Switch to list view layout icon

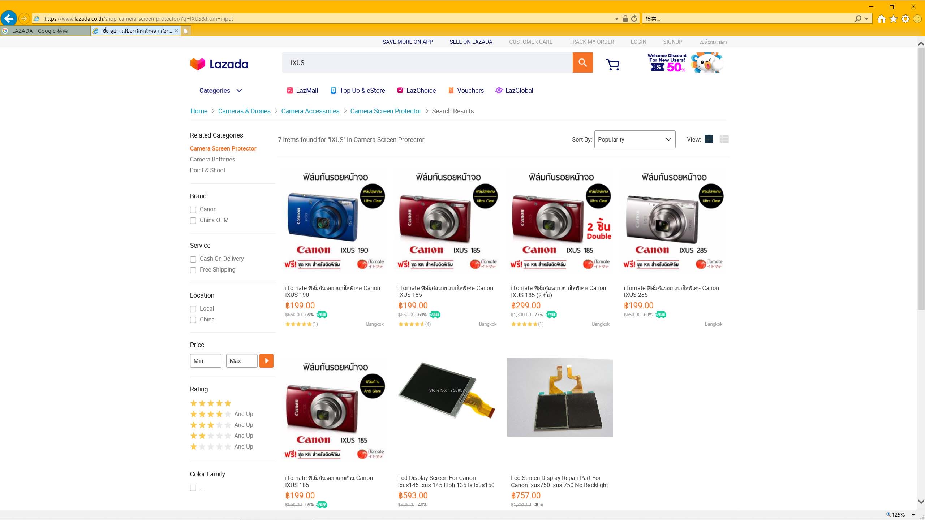point(724,139)
